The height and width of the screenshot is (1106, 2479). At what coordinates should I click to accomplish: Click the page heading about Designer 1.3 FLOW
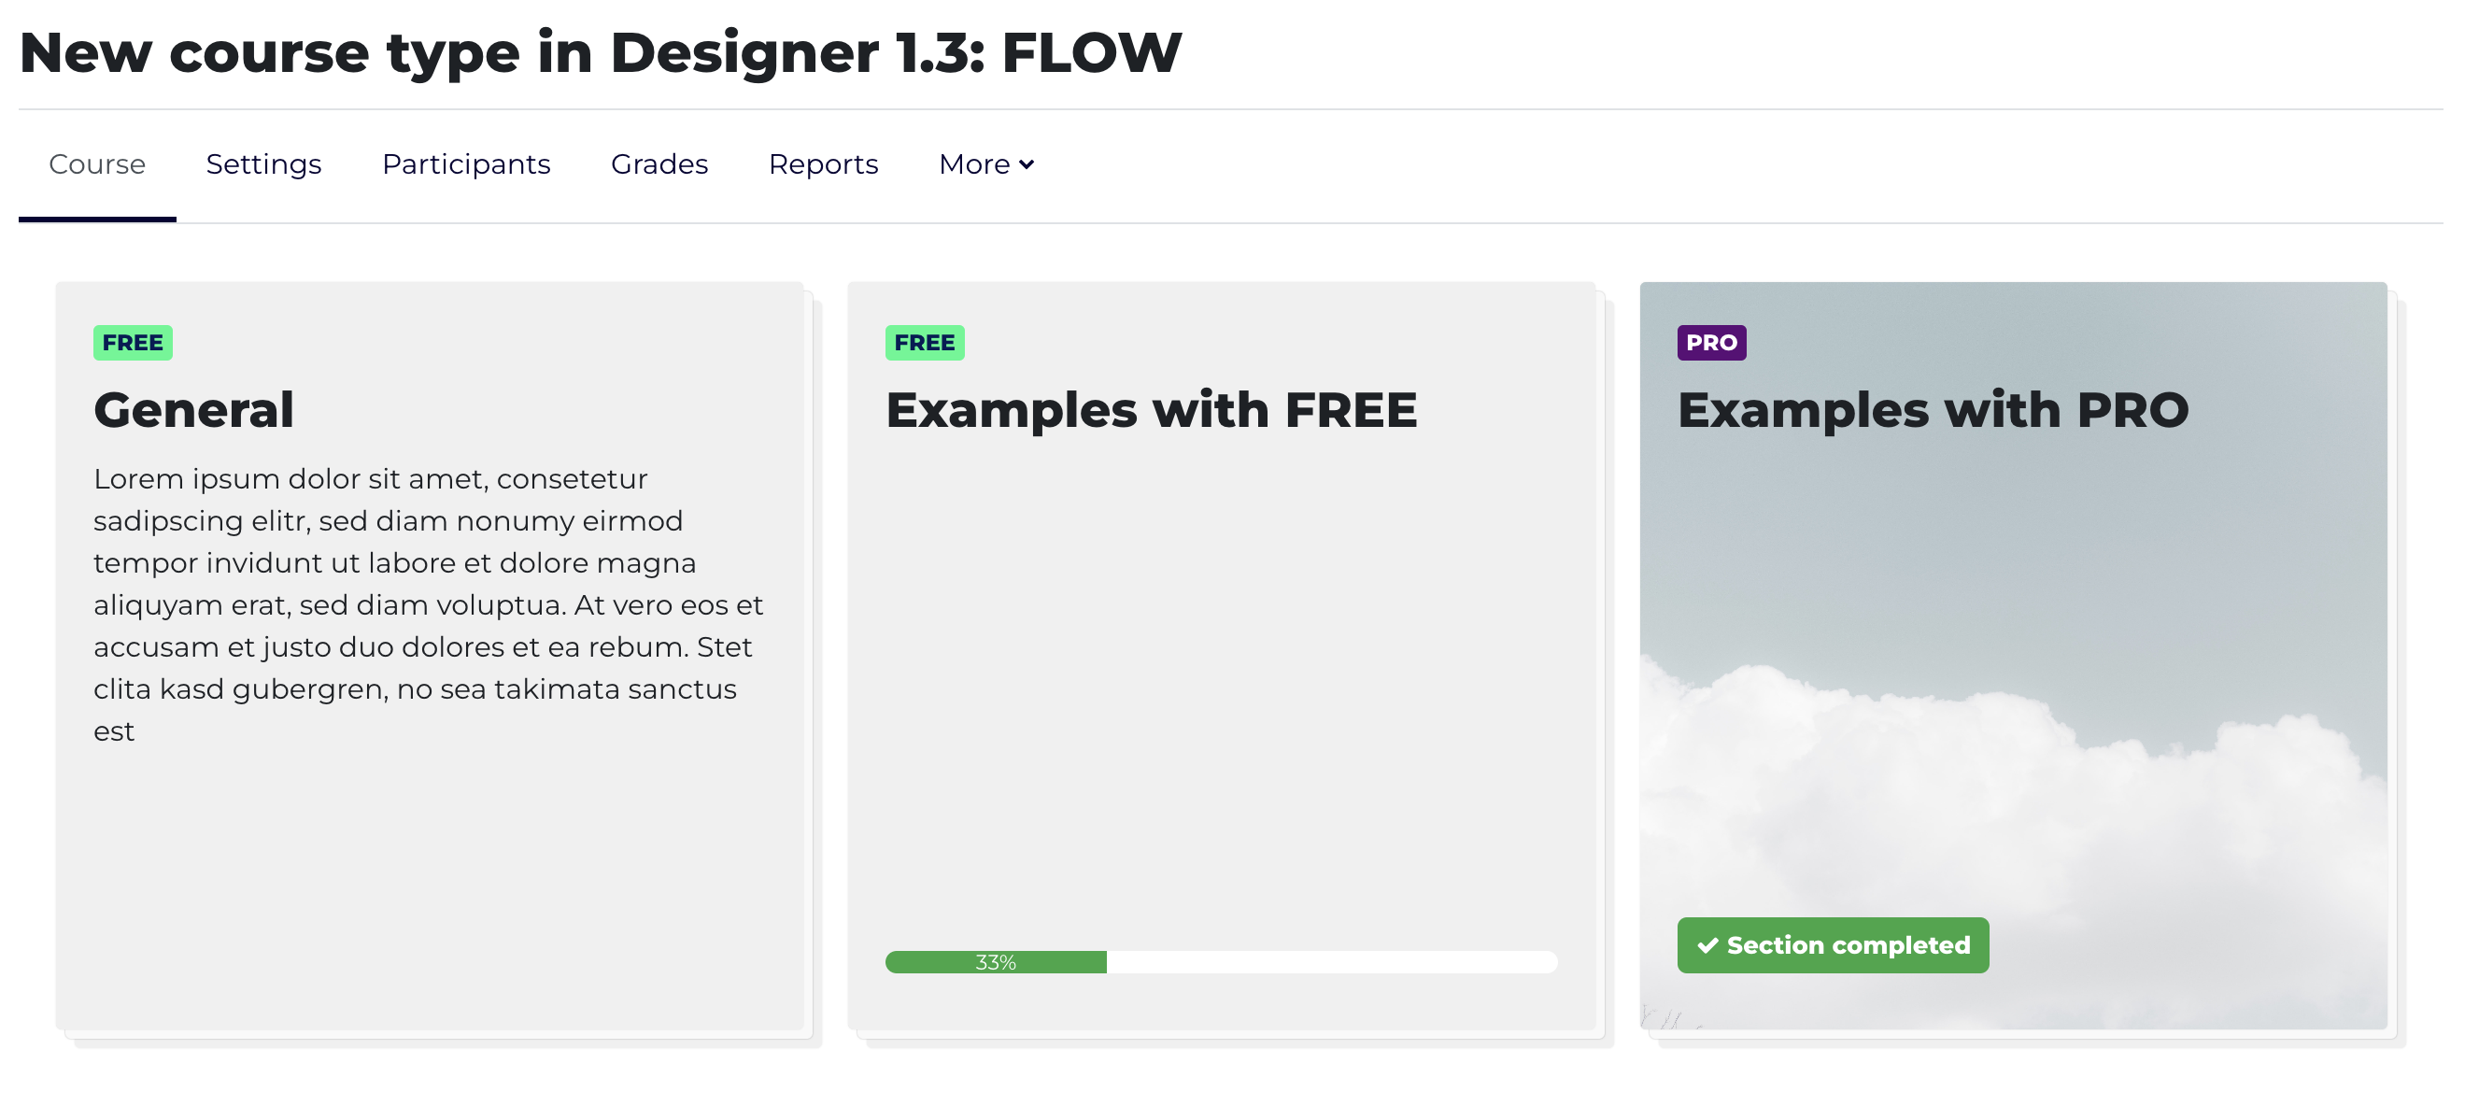coord(601,52)
